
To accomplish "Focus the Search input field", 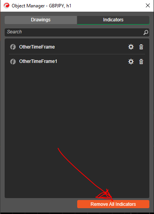I will 74,32.
